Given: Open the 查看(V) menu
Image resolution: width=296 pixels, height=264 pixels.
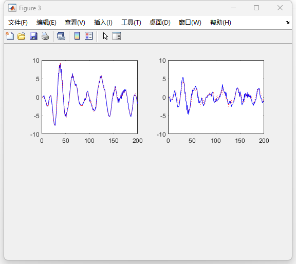Looking at the screenshot, I should 75,23.
